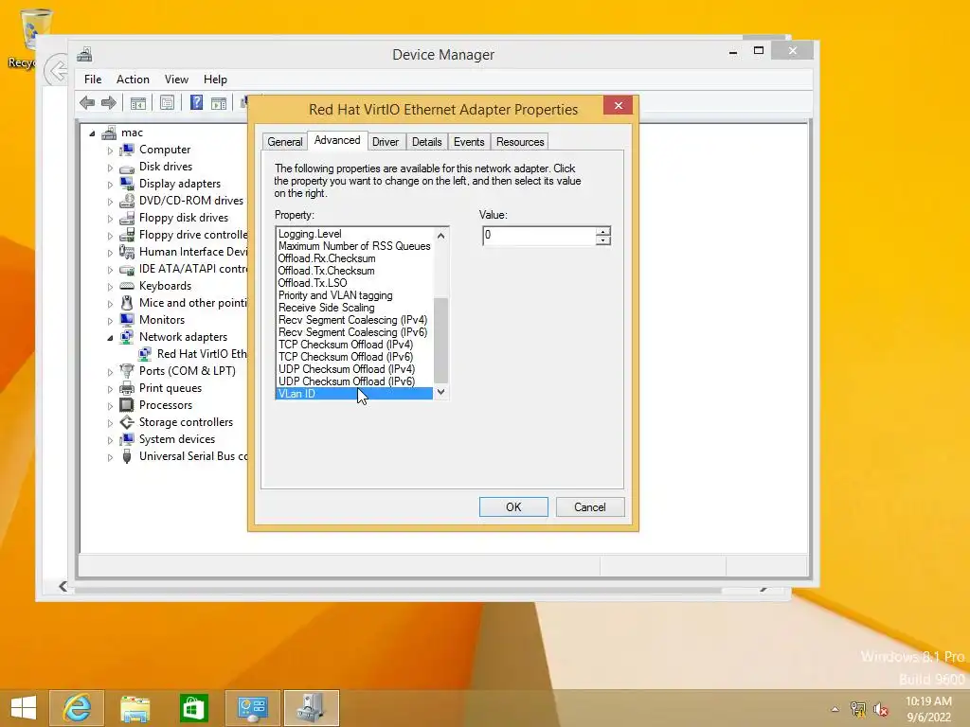
Task: Expand the System devices node
Action: (110, 439)
